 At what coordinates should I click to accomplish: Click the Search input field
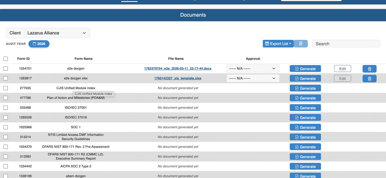pos(346,44)
